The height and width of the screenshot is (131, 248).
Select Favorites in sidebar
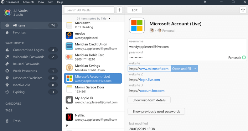[31, 32]
